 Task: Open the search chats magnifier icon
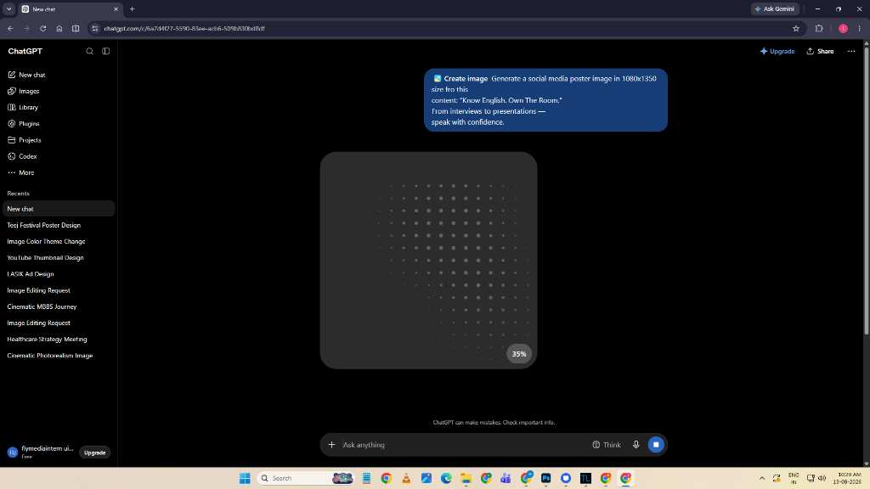(89, 51)
